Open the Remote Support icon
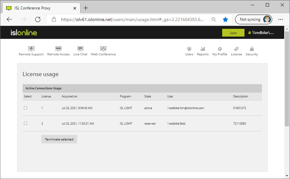 (x=31, y=49)
